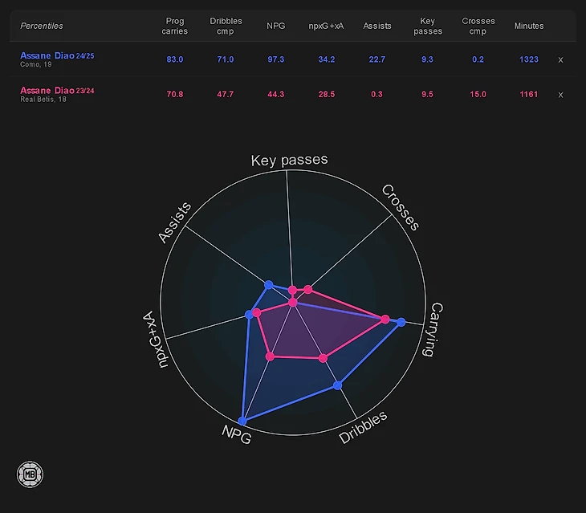The width and height of the screenshot is (586, 513).
Task: Click the pink Crosses data point
Action: point(307,289)
